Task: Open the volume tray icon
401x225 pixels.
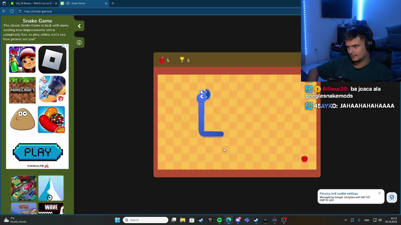Action: [x=380, y=220]
